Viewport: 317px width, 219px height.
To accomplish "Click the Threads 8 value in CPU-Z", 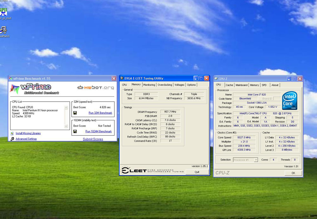I will (x=295, y=160).
